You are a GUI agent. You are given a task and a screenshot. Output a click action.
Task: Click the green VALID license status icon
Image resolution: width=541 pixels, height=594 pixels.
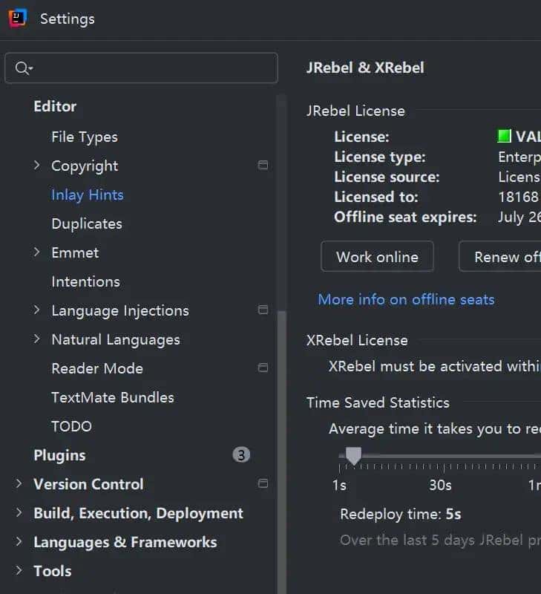click(505, 137)
